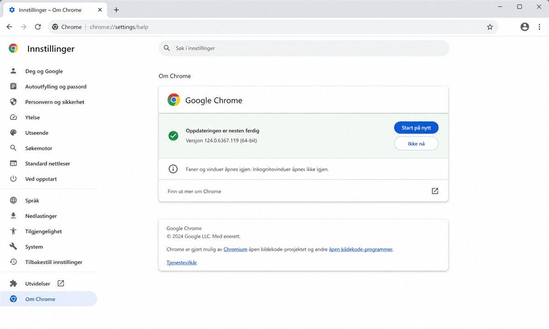
Task: Click the palette icon beside Utseende
Action: pos(13,133)
